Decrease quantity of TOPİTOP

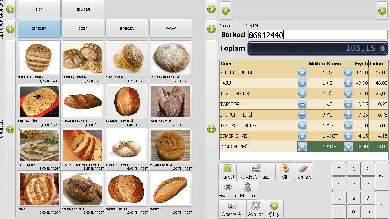pyautogui.click(x=302, y=104)
